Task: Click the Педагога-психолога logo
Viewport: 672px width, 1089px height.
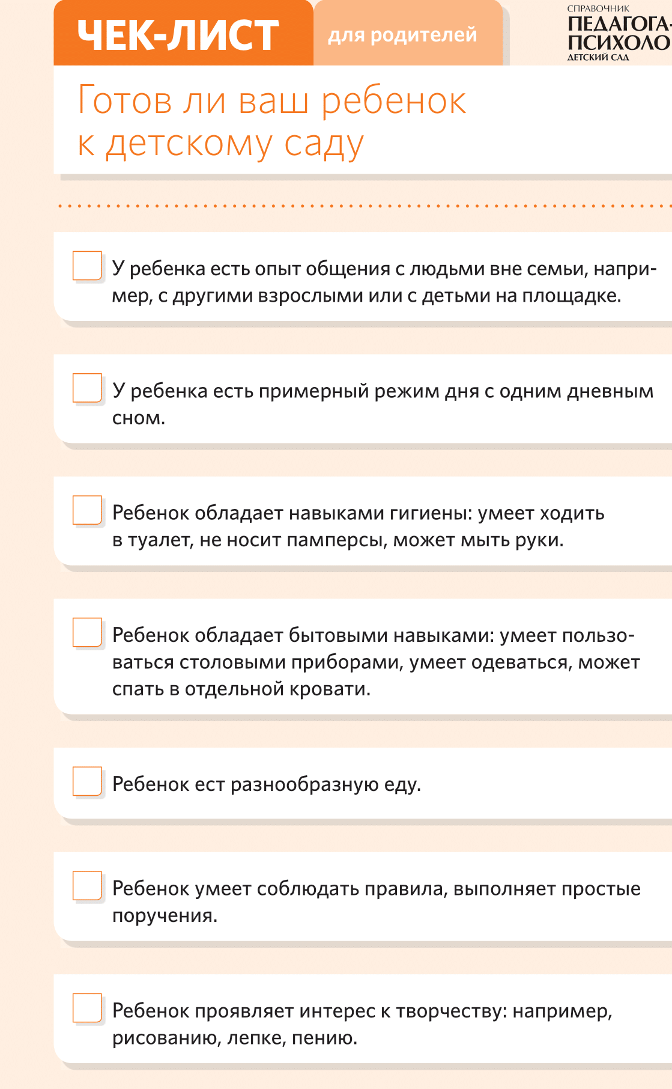Action: tap(619, 34)
